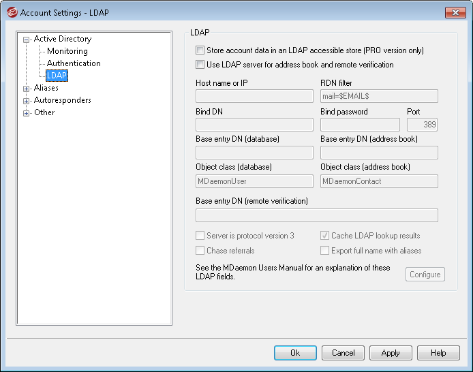Viewport: 473px width, 372px height.
Task: Enable Store account data in LDAP store
Action: tap(200, 50)
